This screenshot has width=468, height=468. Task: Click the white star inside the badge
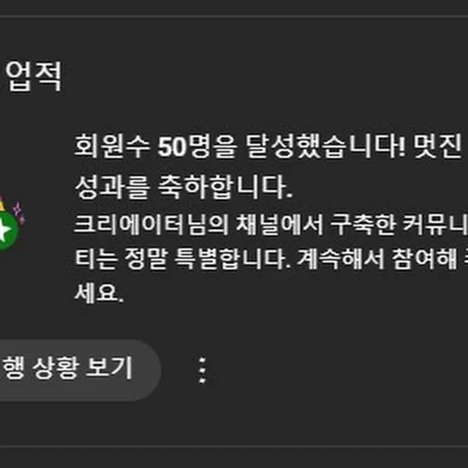4,230
